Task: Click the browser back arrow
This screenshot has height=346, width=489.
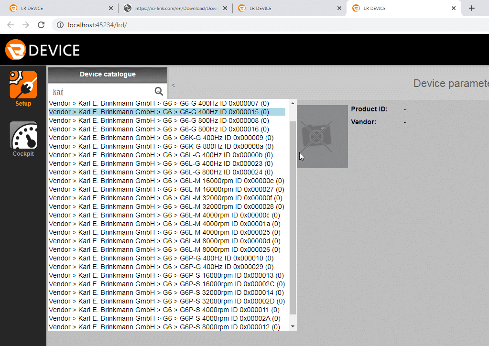Action: pyautogui.click(x=11, y=25)
